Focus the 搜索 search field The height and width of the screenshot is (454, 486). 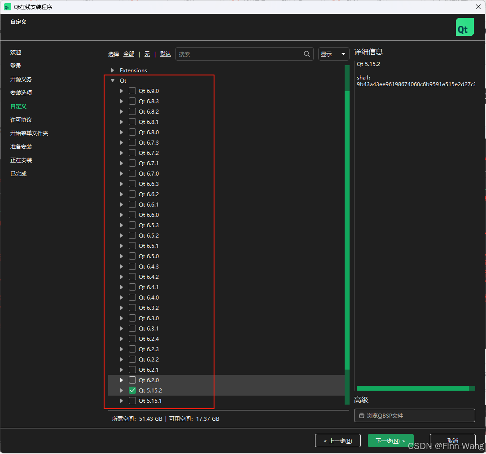(244, 54)
